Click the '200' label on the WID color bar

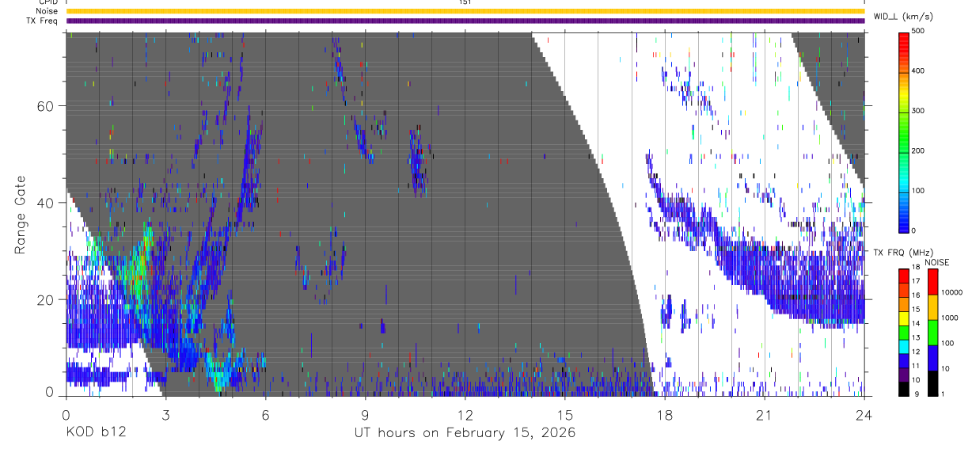coord(919,150)
